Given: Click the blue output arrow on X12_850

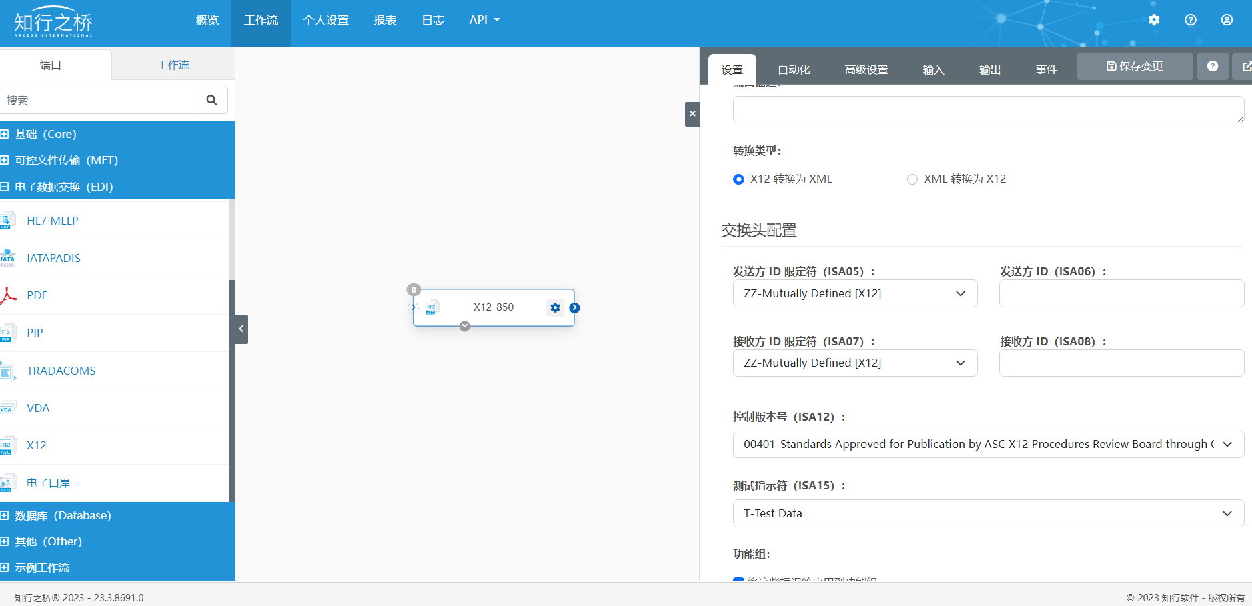Looking at the screenshot, I should click(574, 308).
